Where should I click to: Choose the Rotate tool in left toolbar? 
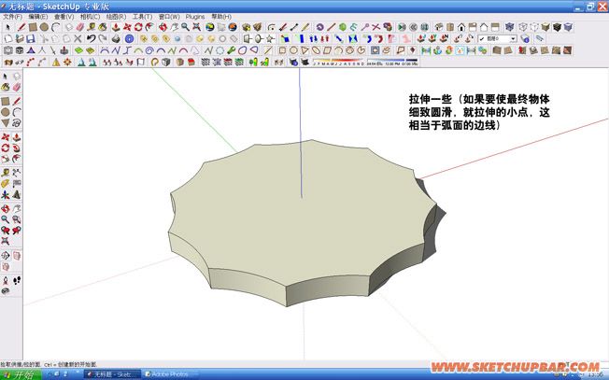(6, 148)
